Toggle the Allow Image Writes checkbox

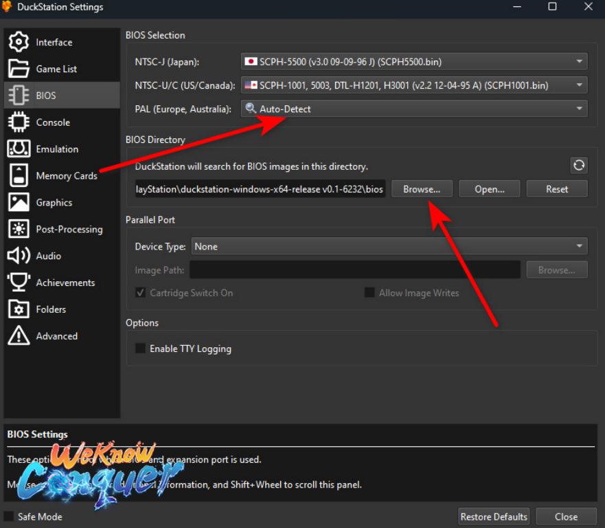pyautogui.click(x=369, y=293)
